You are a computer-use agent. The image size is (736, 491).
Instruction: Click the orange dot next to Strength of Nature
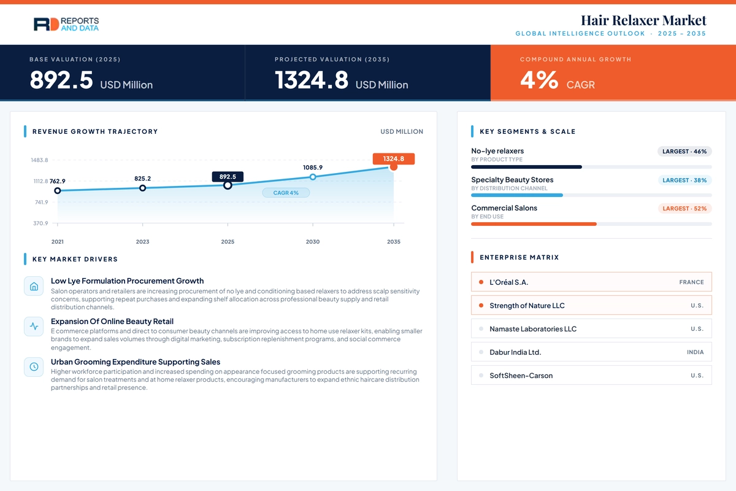click(x=481, y=306)
